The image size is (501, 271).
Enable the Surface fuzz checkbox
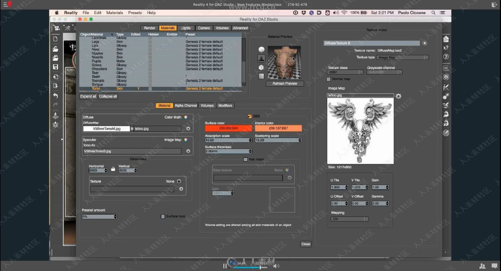(x=163, y=216)
